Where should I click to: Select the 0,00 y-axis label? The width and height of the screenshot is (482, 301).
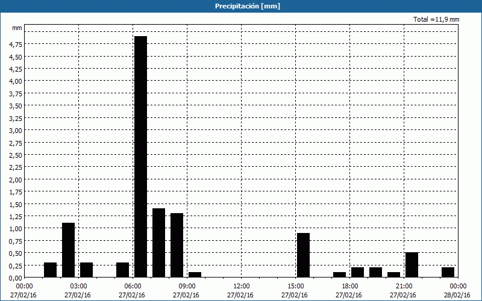coord(16,278)
